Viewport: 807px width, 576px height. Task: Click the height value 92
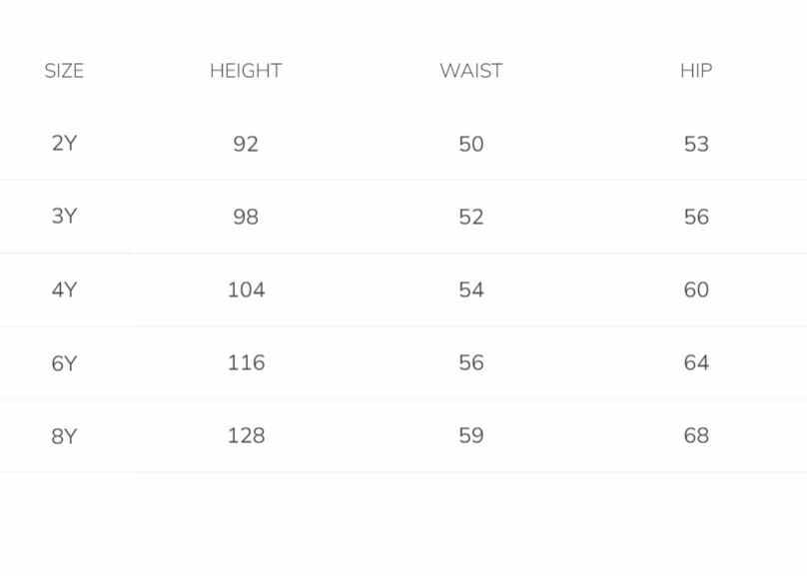[246, 144]
